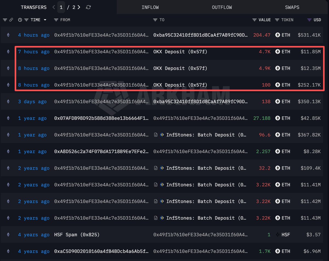Open the leftmost filter icon in header
The image size is (329, 261).
coord(5,20)
